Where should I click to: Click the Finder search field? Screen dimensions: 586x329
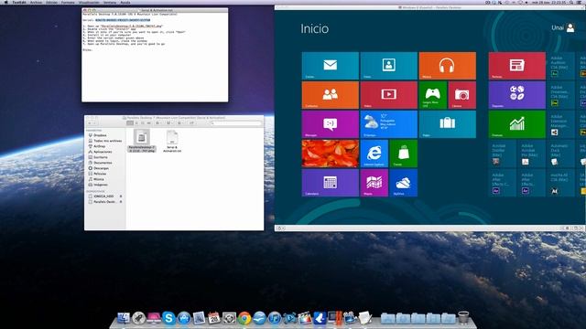click(236, 122)
